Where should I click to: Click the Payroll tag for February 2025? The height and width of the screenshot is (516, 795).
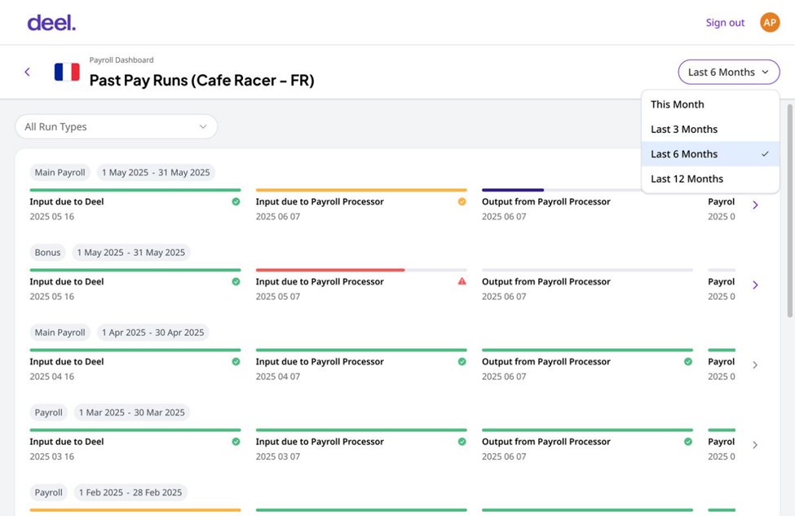[x=49, y=492]
